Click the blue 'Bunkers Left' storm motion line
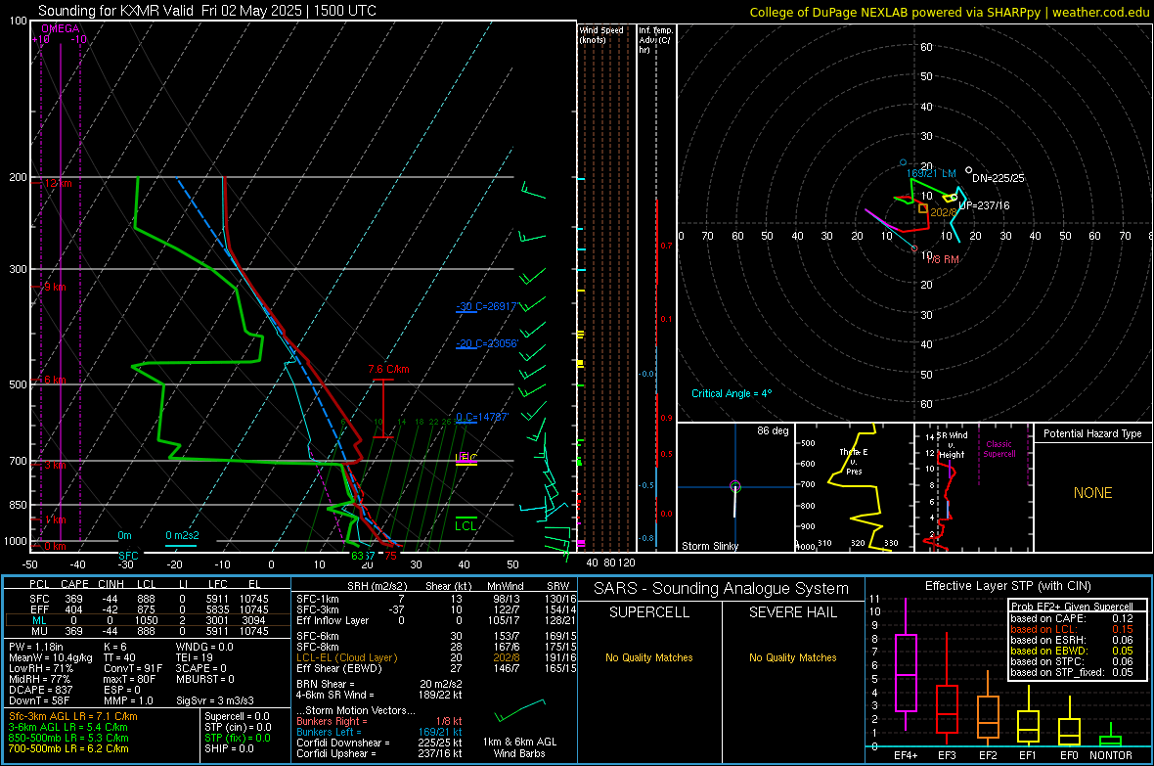Screen dimensions: 1154x766 click(x=379, y=732)
